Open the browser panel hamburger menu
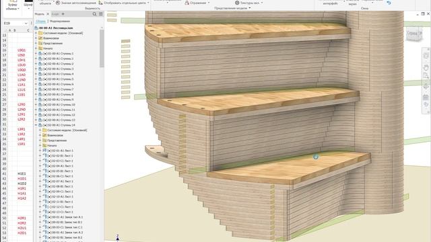 click(x=101, y=14)
